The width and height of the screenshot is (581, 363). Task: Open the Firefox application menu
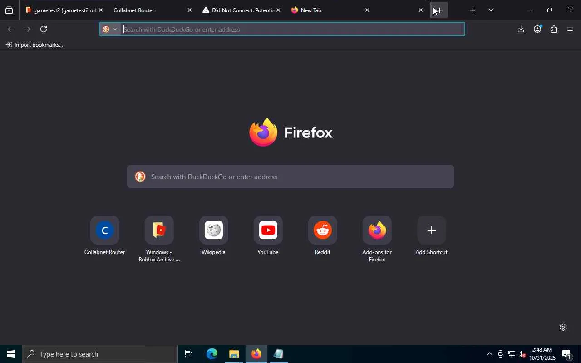pyautogui.click(x=570, y=29)
